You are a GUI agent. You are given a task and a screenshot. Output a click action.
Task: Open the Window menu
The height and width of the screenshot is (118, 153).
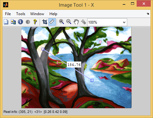[37, 14]
